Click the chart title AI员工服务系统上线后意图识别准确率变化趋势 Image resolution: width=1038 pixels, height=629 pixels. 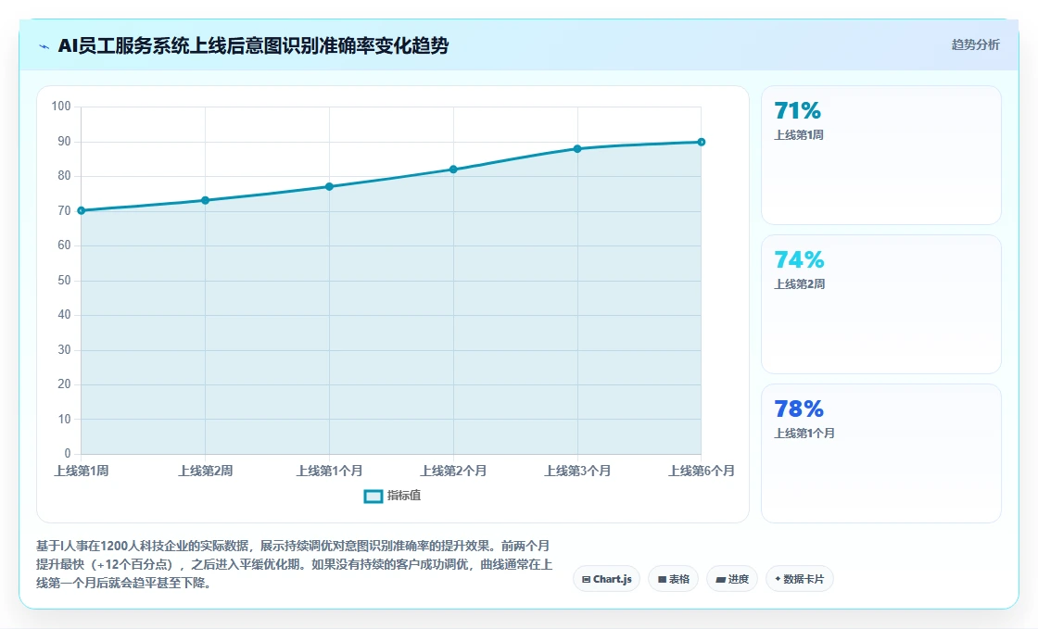pyautogui.click(x=254, y=45)
